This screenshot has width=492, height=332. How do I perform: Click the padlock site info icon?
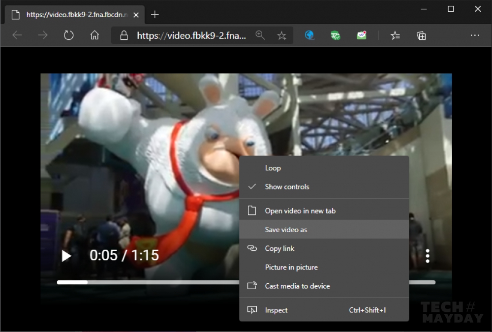[x=124, y=35]
